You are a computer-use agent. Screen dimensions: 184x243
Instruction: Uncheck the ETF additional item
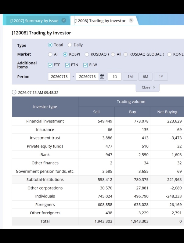[x=50, y=65]
